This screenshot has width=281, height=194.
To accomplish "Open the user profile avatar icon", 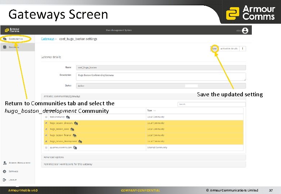I will pyautogui.click(x=245, y=31).
